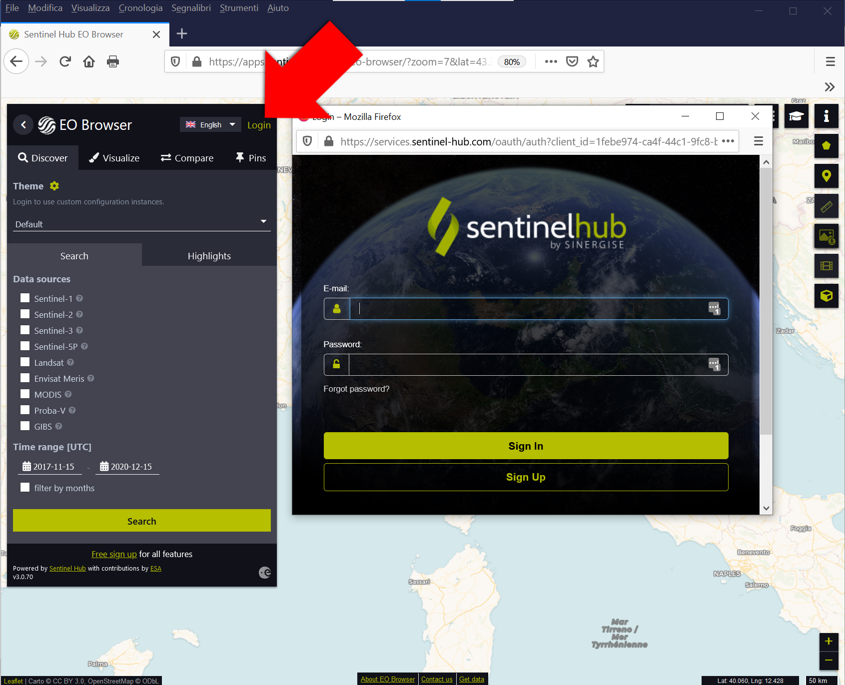Open the download image tool

[x=827, y=236]
